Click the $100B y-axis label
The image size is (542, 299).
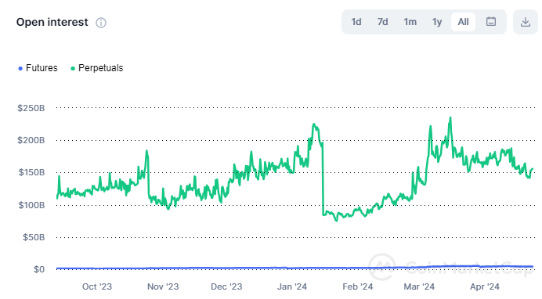[31, 205]
